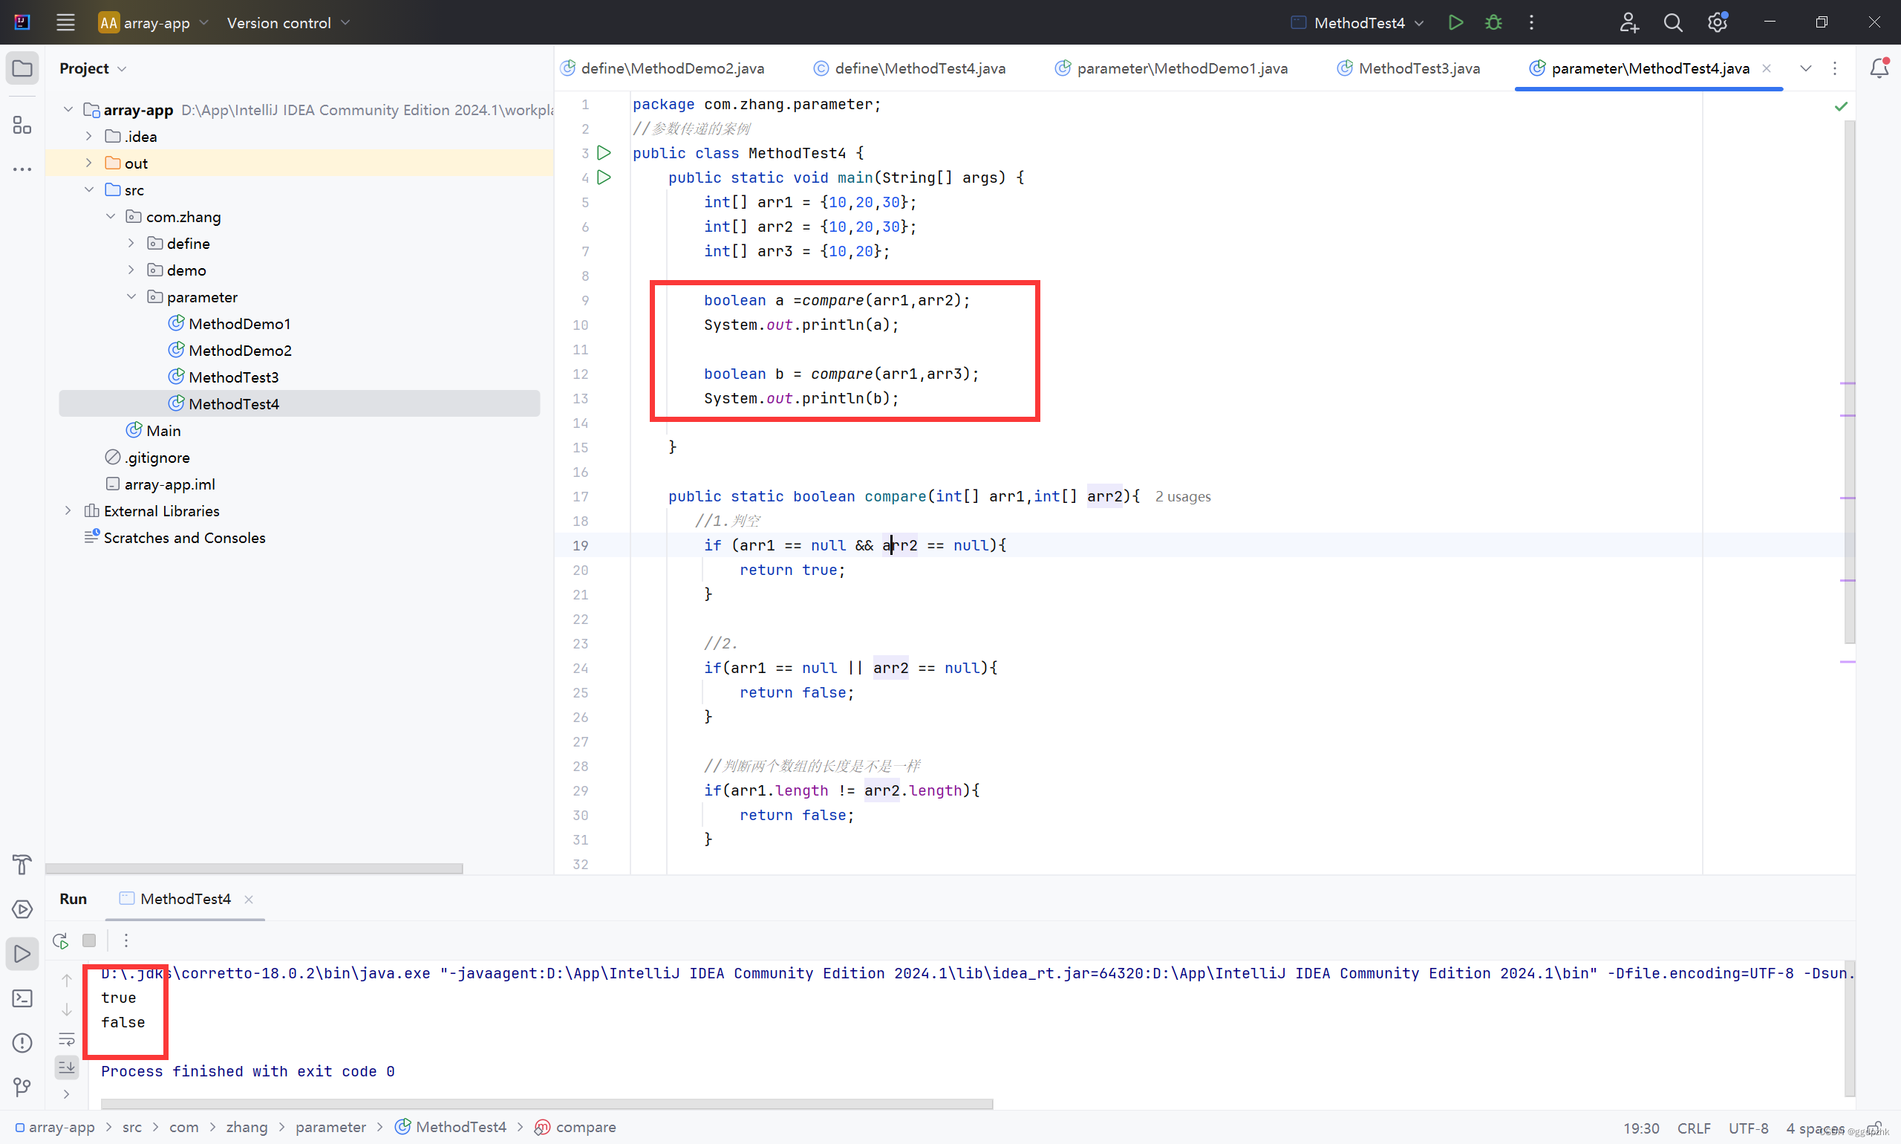Click '2 usages' hint for compare
This screenshot has height=1144, width=1901.
pos(1183,496)
